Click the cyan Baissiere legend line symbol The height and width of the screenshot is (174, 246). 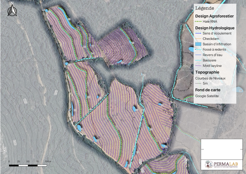pyautogui.click(x=198, y=60)
